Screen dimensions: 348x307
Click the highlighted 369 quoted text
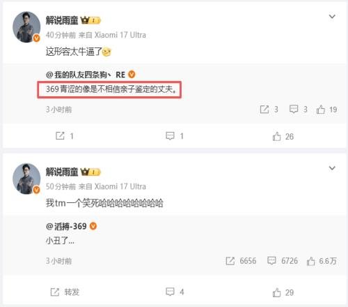[111, 89]
